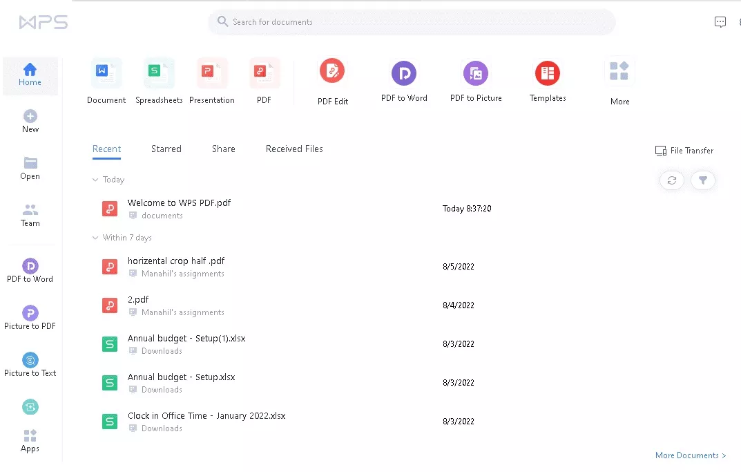This screenshot has height=472, width=741.
Task: Collapse the Within 7 days group
Action: 95,238
